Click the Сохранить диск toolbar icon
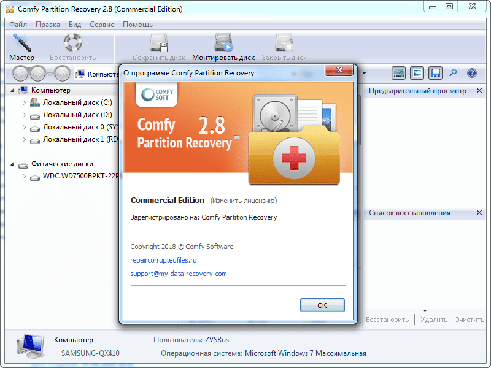The image size is (491, 368). 159,42
